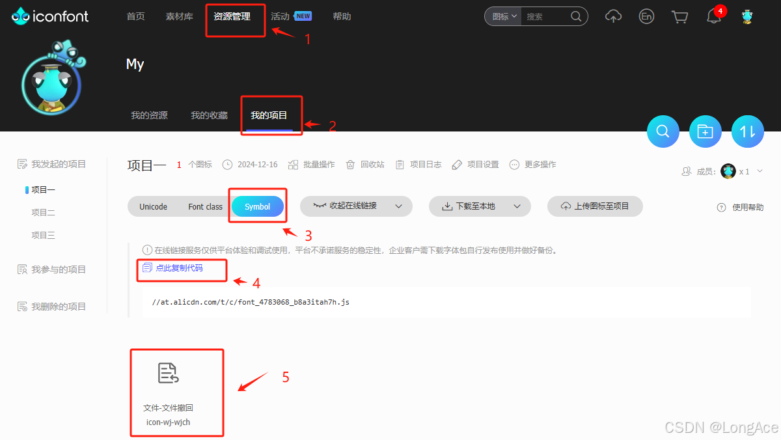Open the cloud download icon
The width and height of the screenshot is (781, 440).
[612, 16]
